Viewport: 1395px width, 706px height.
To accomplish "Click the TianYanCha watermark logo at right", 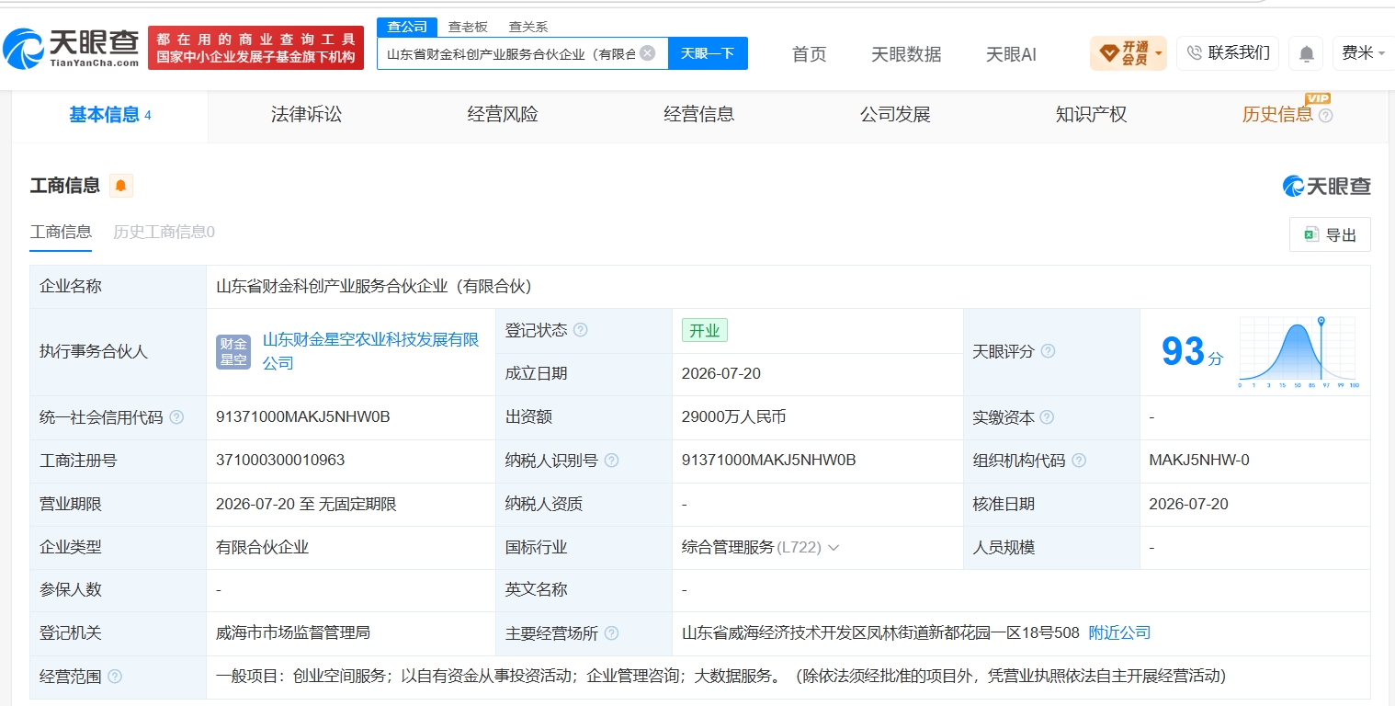I will tap(1326, 186).
